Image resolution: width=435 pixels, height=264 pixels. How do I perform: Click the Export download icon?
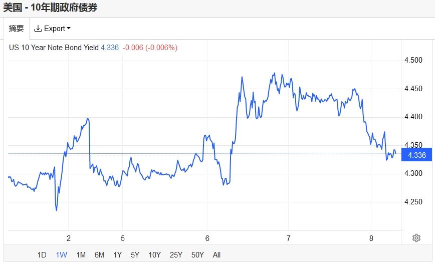point(38,29)
